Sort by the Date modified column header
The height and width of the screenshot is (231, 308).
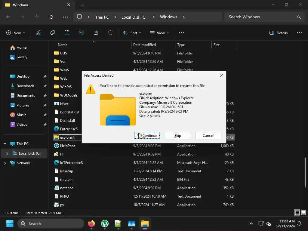pyautogui.click(x=144, y=45)
